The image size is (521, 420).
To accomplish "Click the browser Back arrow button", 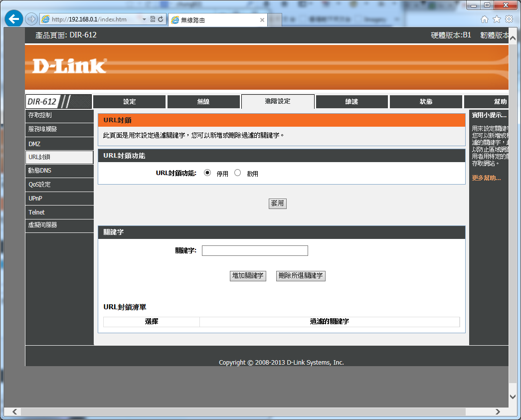I will (14, 19).
